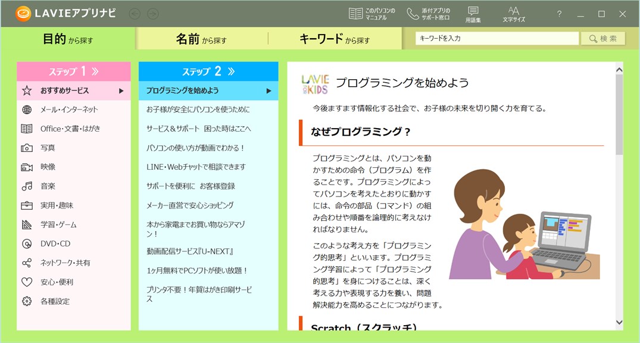The width and height of the screenshot is (640, 343).
Task: Select メール・インターネット category
Action: [x=74, y=110]
